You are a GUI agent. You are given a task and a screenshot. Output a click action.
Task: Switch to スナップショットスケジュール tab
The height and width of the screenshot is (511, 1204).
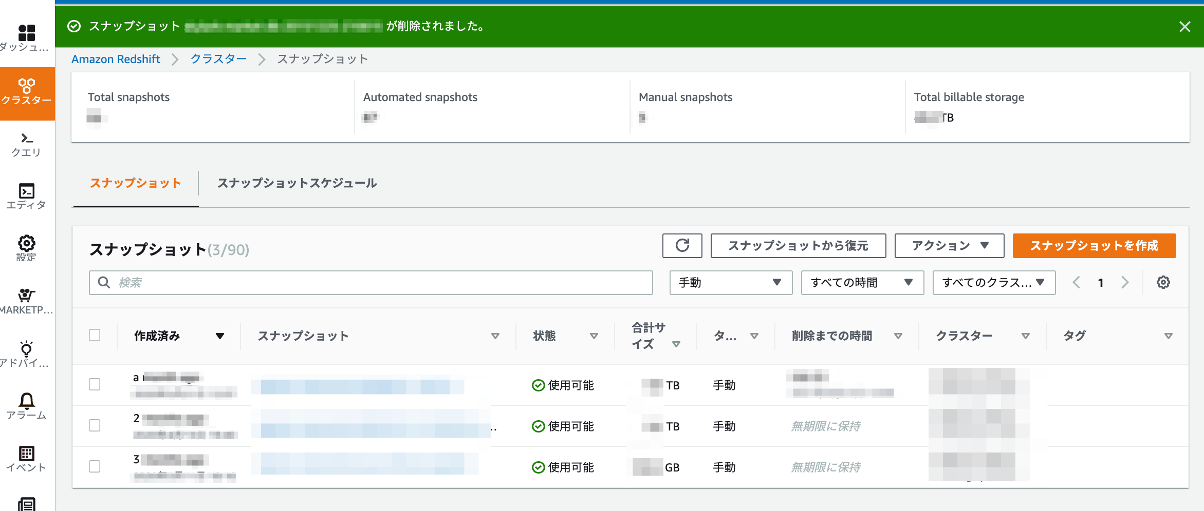(297, 183)
